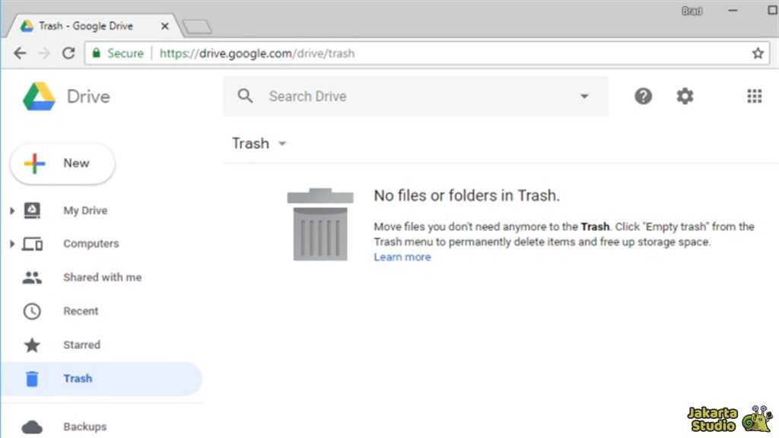Image resolution: width=779 pixels, height=438 pixels.
Task: Minimize the Chrome window
Action: (733, 11)
